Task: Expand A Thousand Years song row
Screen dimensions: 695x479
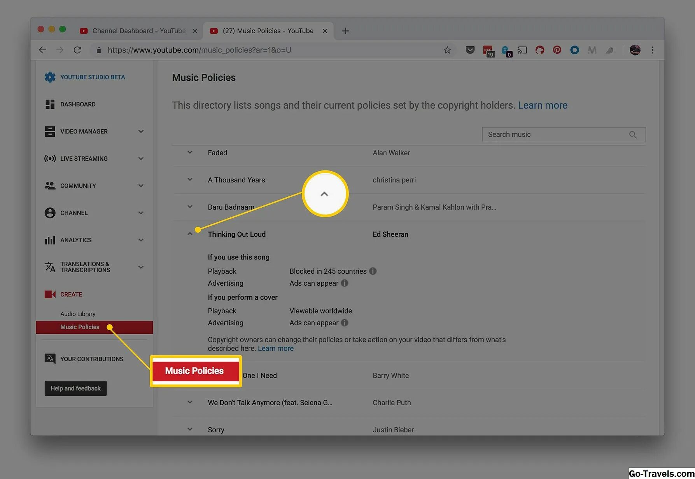Action: tap(190, 179)
